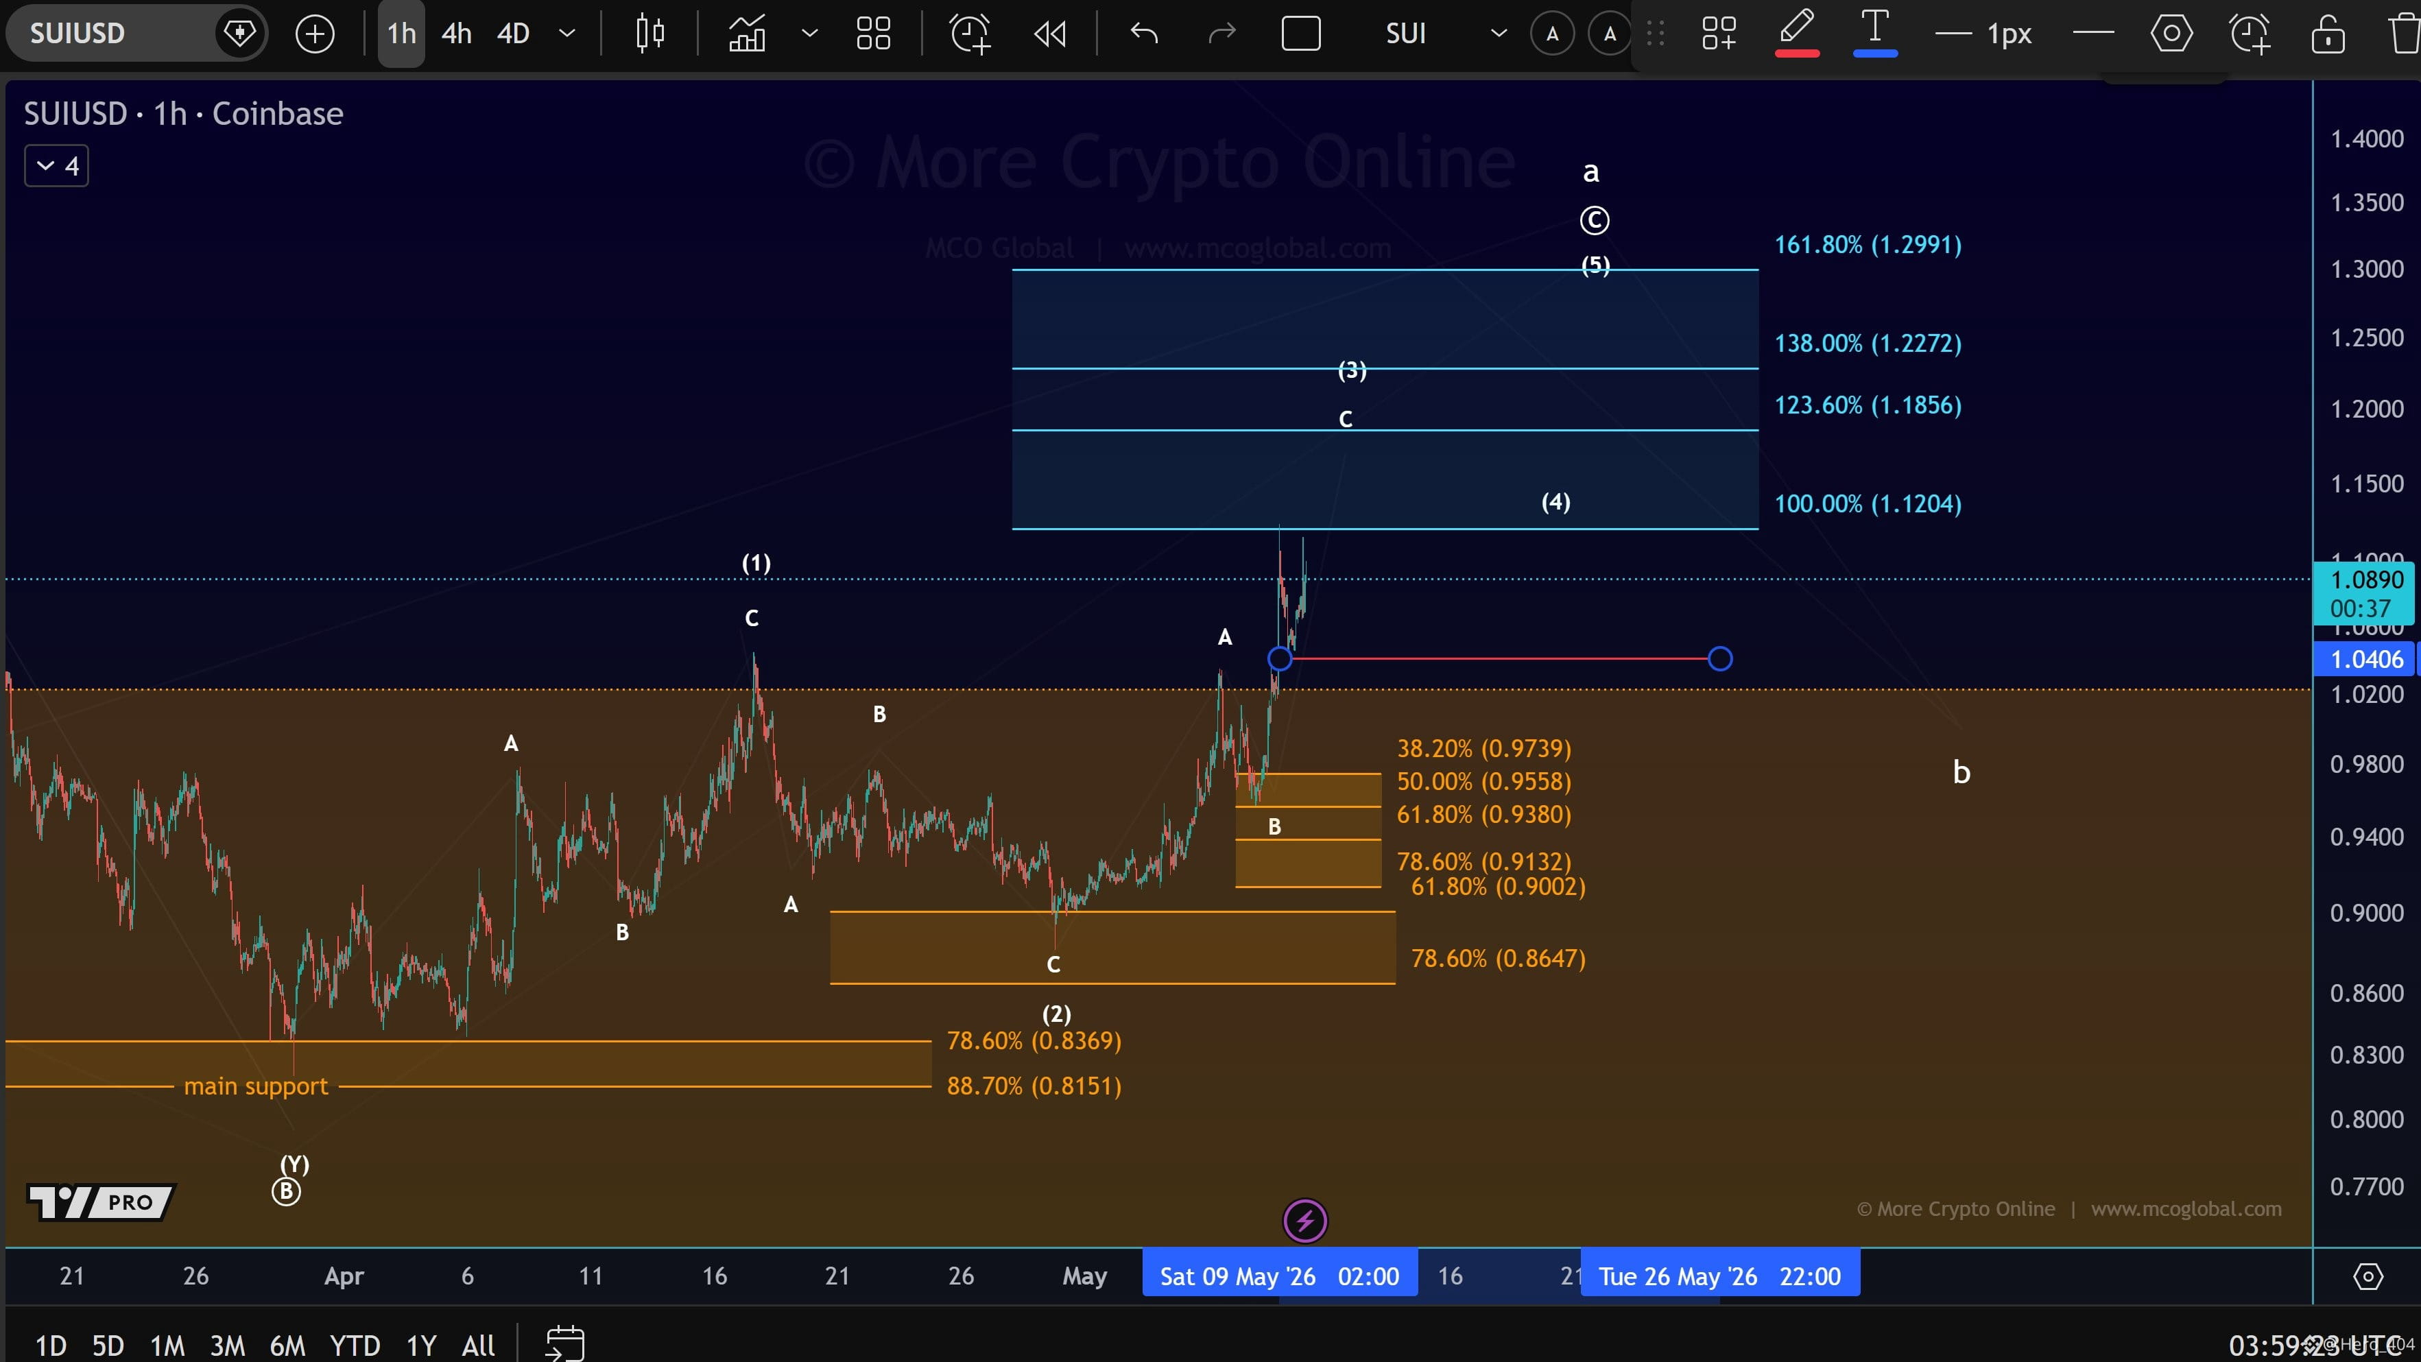
Task: Expand the SUI layout dropdown chevron
Action: point(1499,34)
